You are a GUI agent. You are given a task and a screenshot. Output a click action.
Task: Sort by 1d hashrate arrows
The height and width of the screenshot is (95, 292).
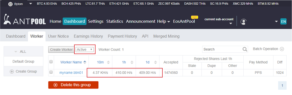(x=155, y=63)
